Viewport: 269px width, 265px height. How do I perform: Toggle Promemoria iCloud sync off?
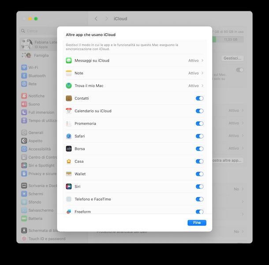199,123
